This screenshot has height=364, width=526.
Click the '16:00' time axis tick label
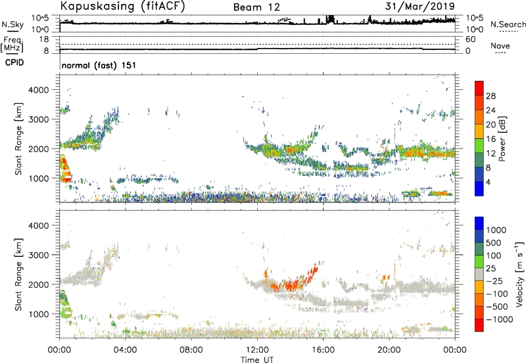[323, 350]
